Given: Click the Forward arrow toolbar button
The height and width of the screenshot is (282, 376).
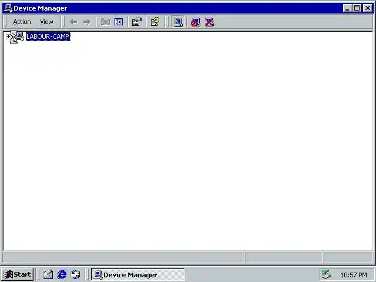Looking at the screenshot, I should click(87, 22).
